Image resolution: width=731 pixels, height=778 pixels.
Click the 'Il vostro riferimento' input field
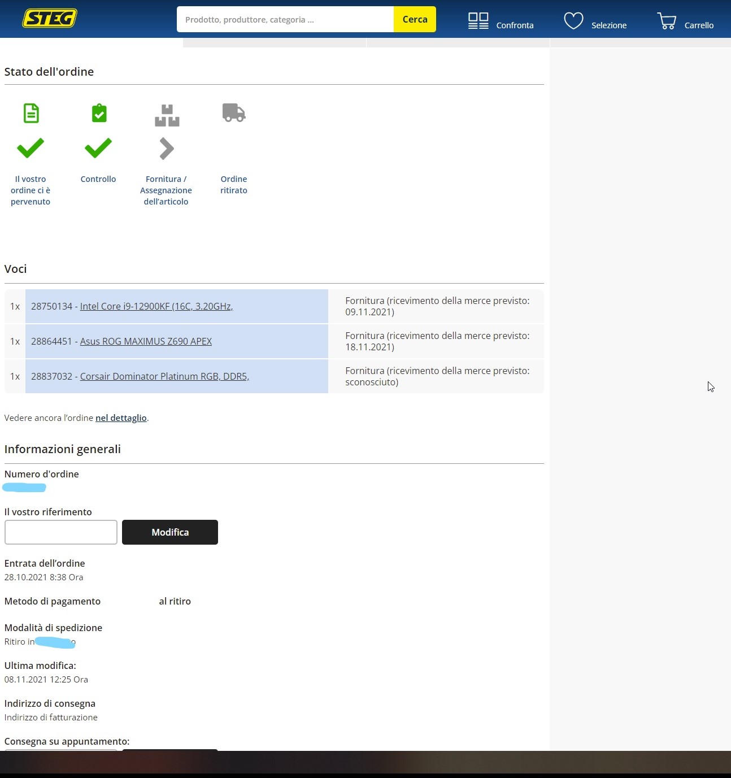point(61,532)
